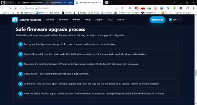
Task: Open the cartoon face extension icon
Action: 155,8
